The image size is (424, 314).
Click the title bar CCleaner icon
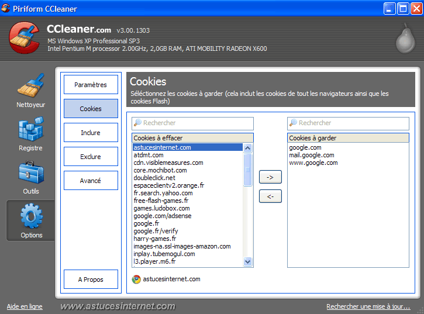pyautogui.click(x=5, y=8)
